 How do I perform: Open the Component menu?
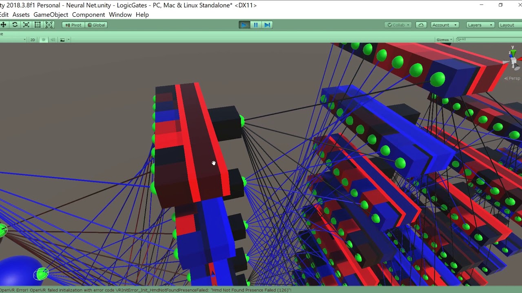88,15
